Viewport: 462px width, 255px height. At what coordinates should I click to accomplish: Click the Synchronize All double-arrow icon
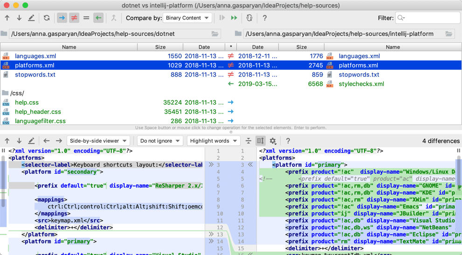click(x=234, y=18)
